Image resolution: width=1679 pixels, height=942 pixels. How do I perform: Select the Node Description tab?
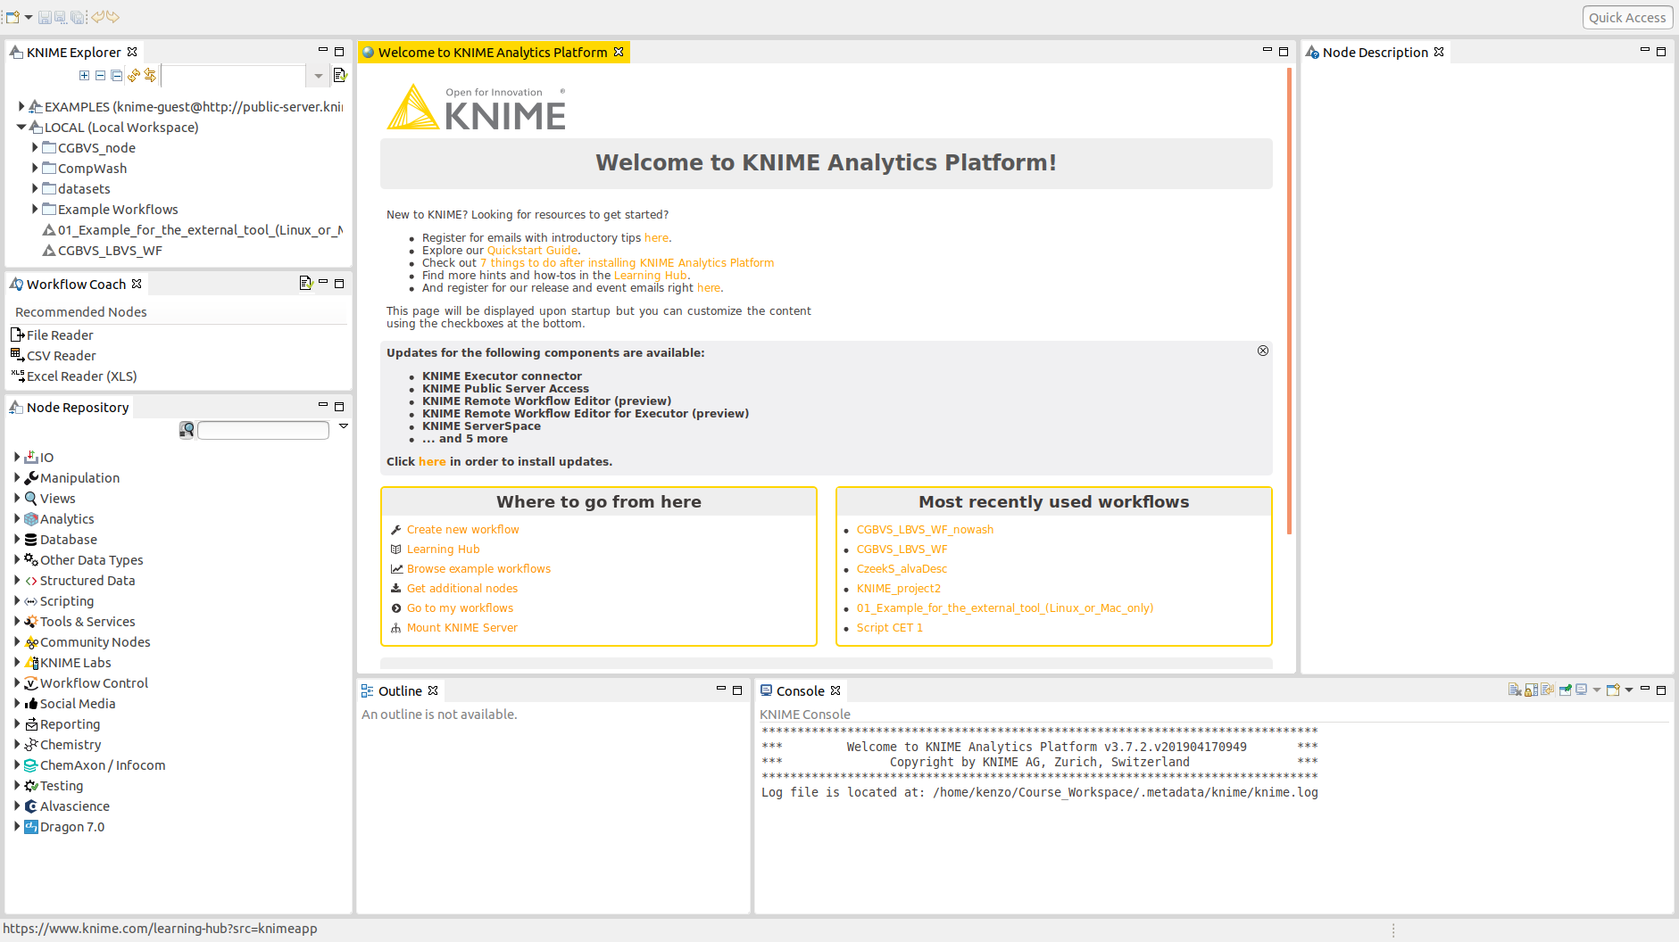(1374, 53)
